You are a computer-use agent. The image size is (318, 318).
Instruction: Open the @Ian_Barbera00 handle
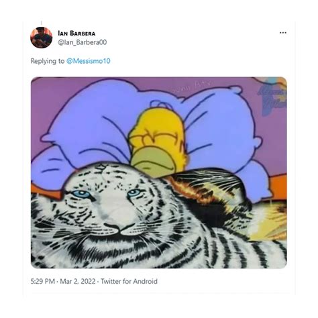point(83,42)
